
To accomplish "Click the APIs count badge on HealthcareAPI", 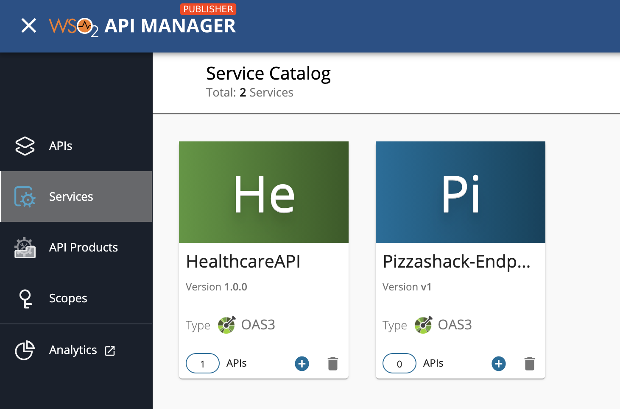I will coord(202,363).
